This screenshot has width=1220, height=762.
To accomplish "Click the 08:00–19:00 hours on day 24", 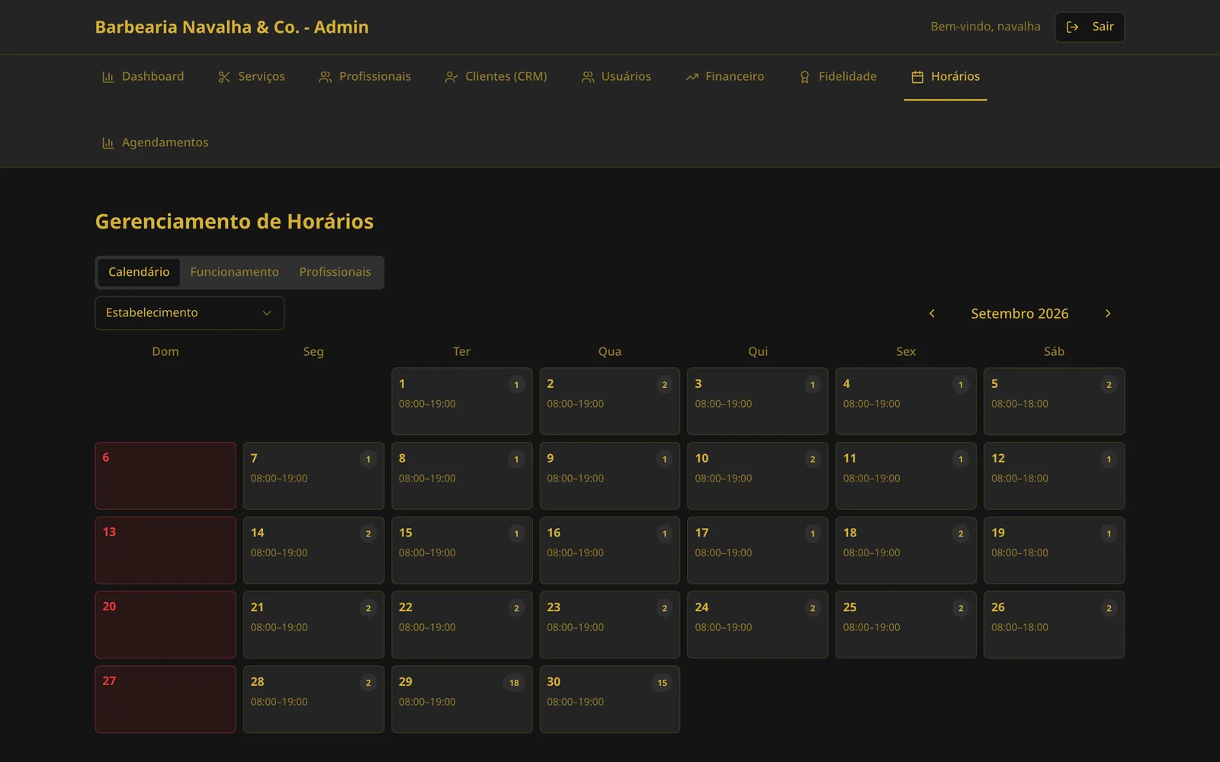I will pos(724,628).
